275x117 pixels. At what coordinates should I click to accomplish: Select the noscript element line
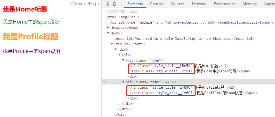coord(184,39)
